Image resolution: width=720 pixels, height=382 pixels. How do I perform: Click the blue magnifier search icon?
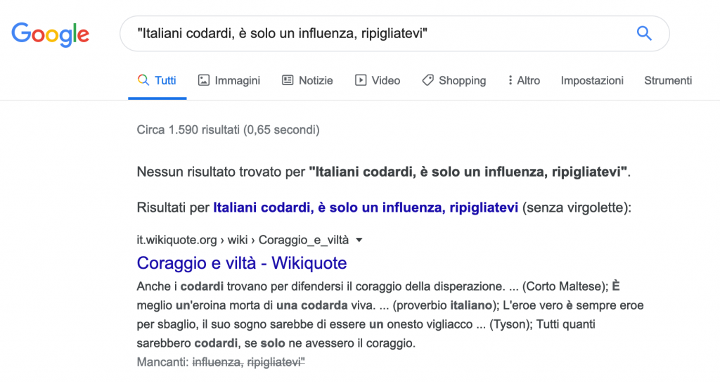click(644, 33)
